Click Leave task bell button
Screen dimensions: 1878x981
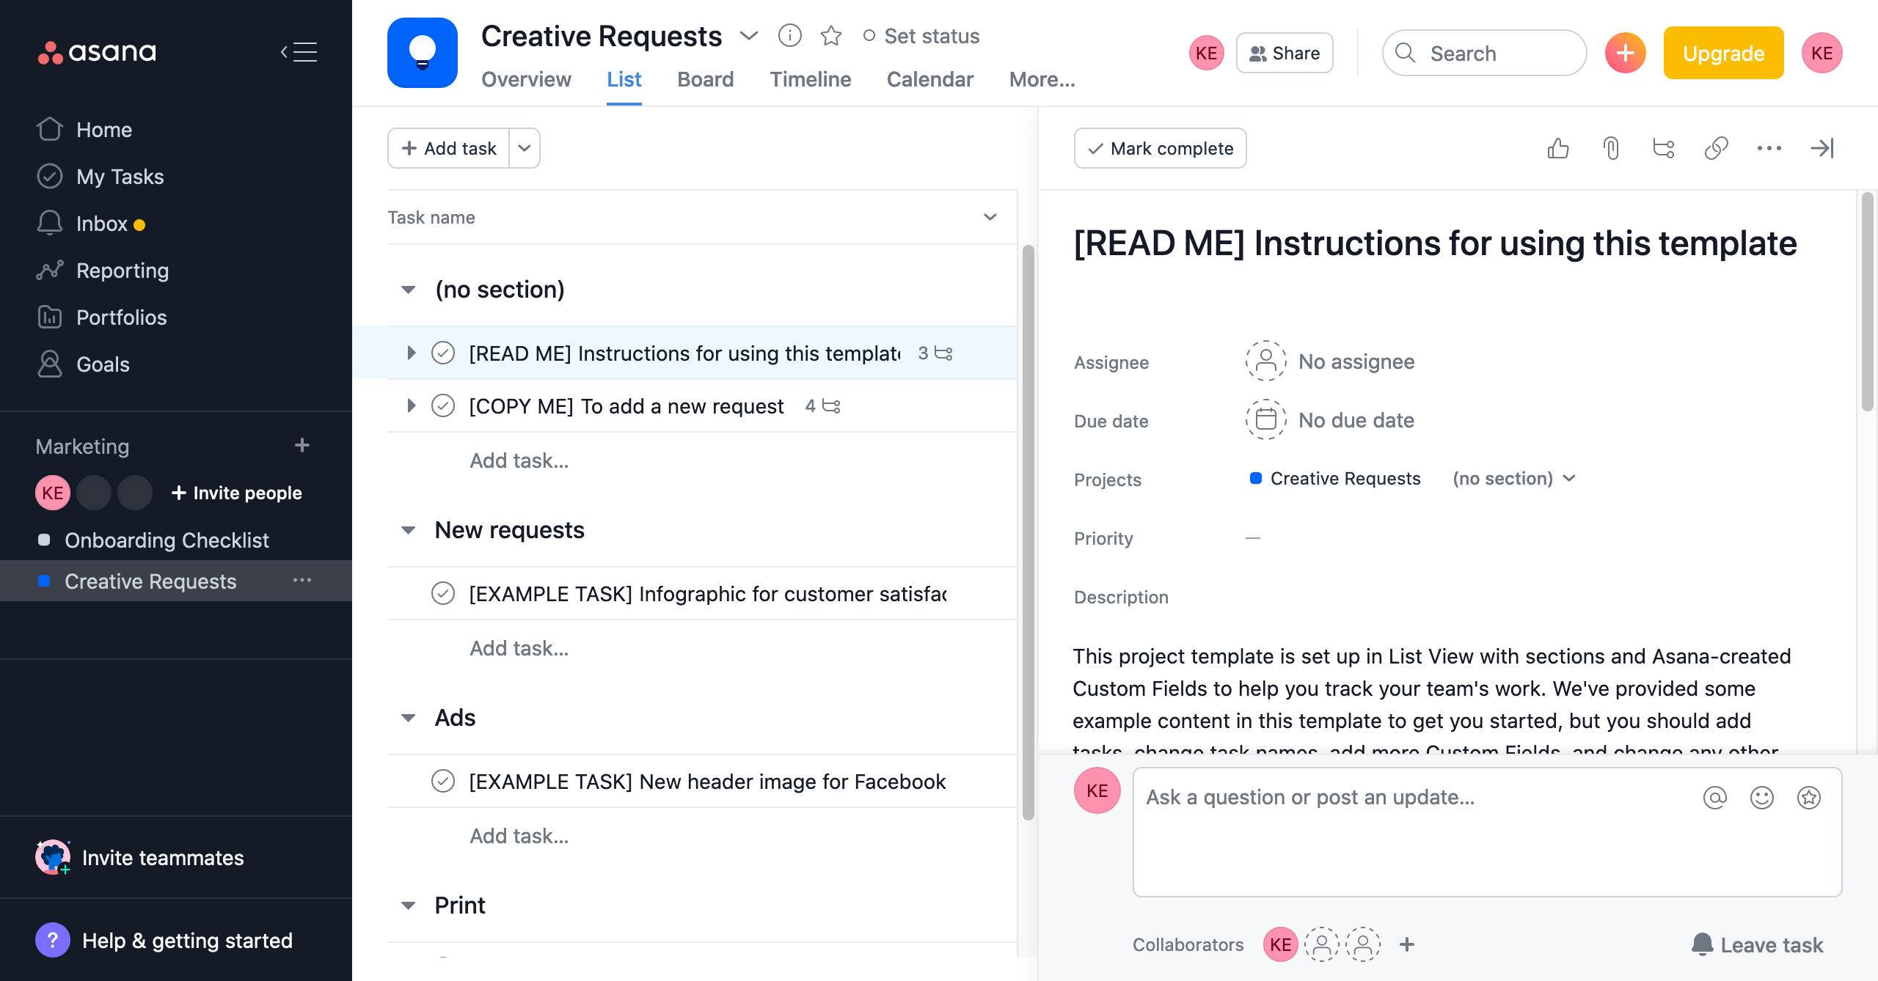1757,944
